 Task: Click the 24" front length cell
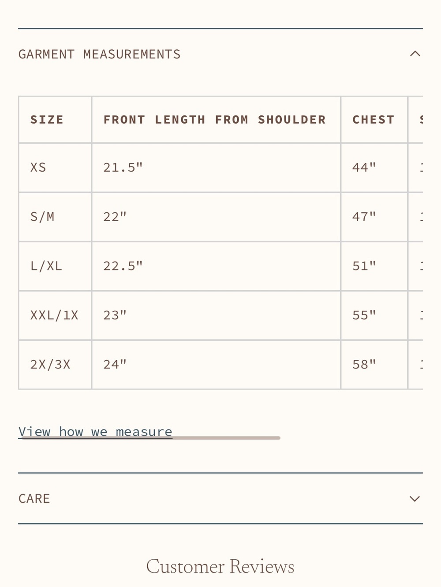pyautogui.click(x=216, y=365)
